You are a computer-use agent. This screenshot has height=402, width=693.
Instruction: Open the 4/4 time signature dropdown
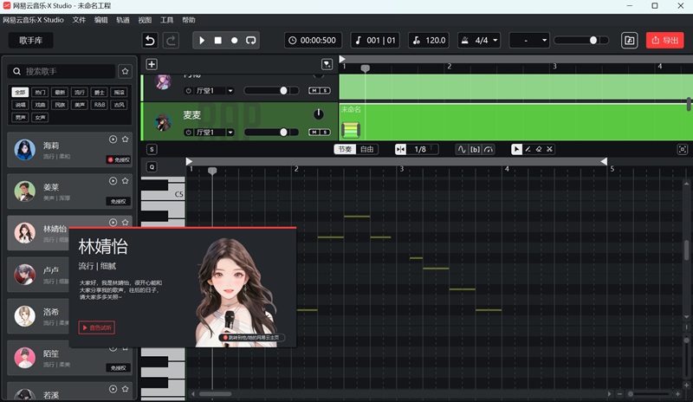click(x=480, y=40)
